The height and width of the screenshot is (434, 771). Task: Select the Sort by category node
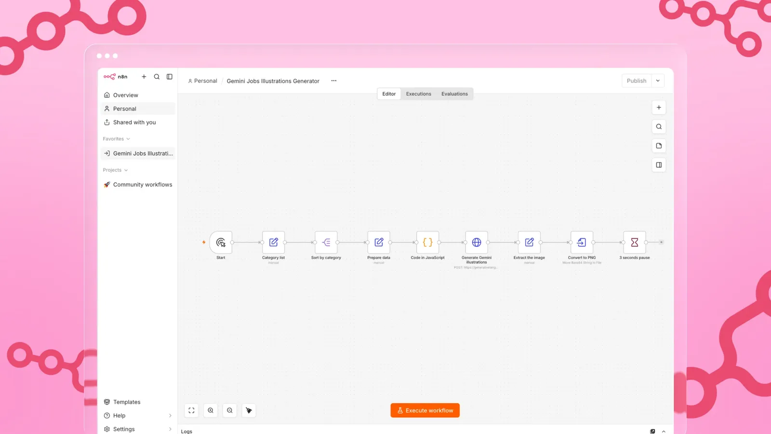tap(326, 242)
